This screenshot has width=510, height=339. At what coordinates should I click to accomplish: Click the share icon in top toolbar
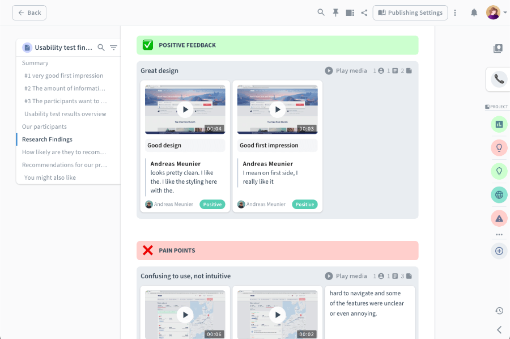point(364,12)
